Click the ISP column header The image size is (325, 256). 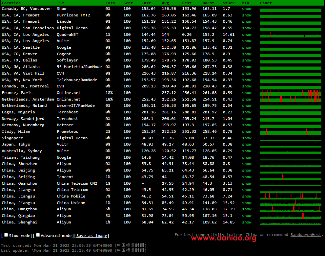(60, 3)
